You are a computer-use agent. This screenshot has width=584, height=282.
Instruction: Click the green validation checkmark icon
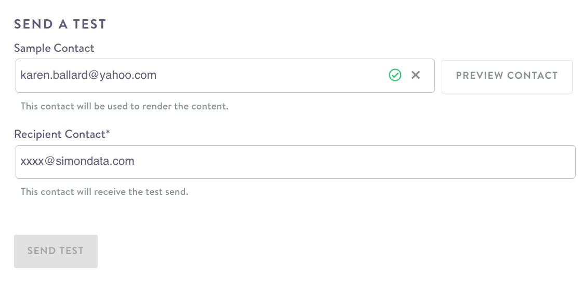(x=395, y=76)
